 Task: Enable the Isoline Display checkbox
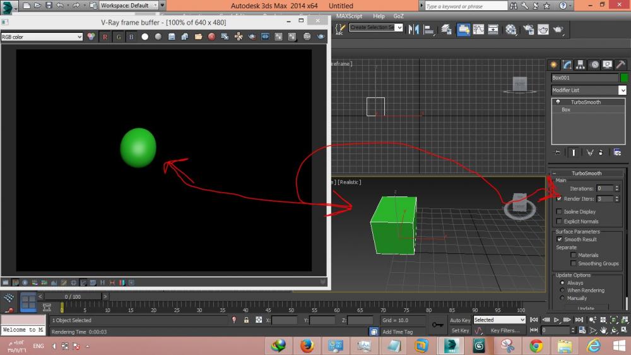[x=559, y=212]
